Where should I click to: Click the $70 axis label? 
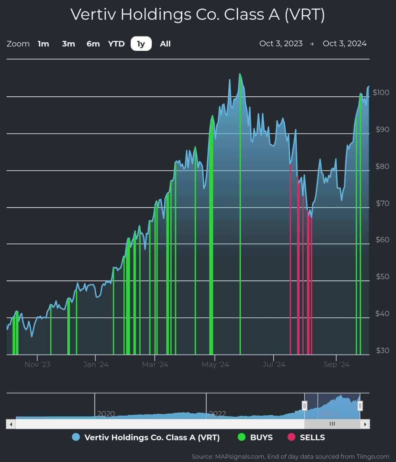pos(383,203)
